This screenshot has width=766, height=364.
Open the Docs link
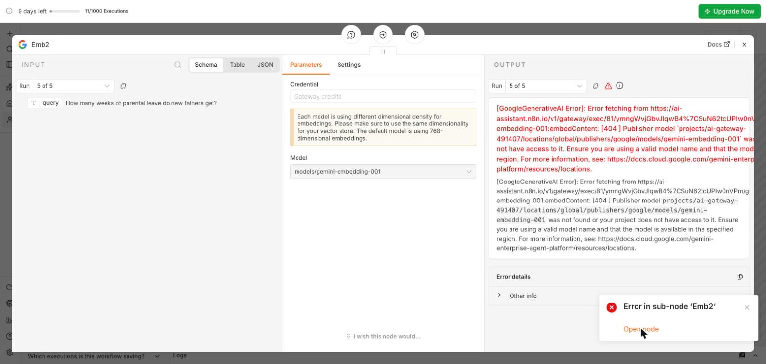coord(719,44)
